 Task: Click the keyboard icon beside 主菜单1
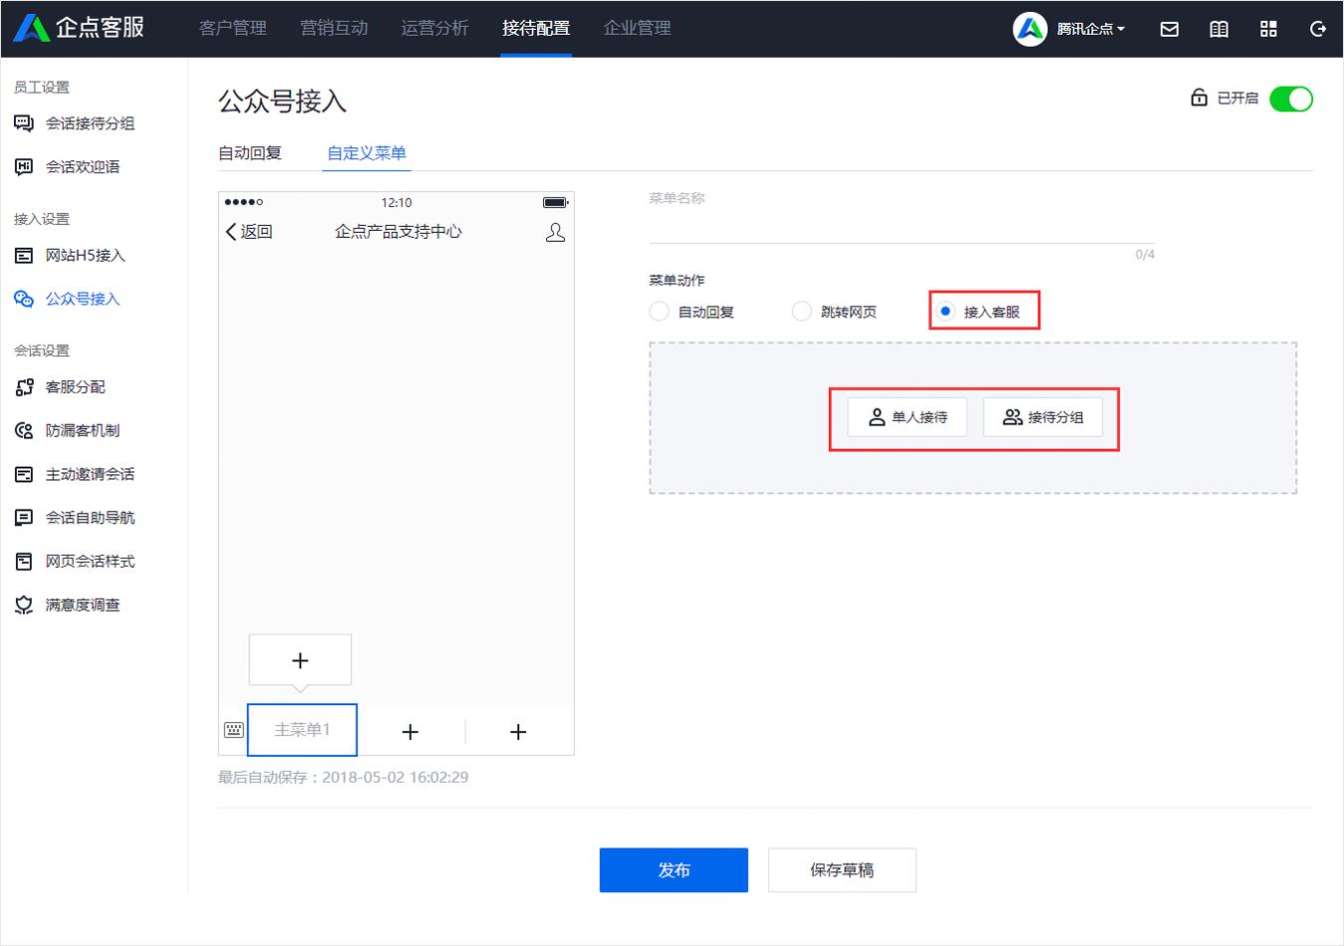tap(233, 730)
